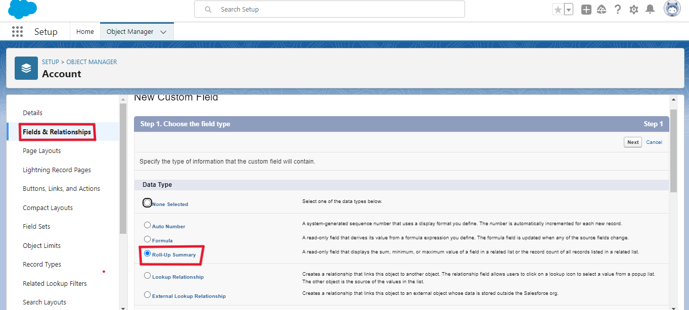
Task: Open the favorites list dropdown
Action: click(x=568, y=9)
